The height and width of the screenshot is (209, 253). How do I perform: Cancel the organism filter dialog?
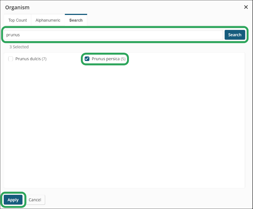click(35, 200)
